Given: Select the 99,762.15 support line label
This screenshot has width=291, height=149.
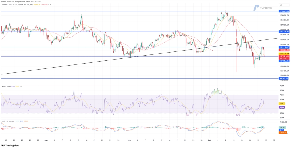Looking at the screenshot, I should (284, 78).
